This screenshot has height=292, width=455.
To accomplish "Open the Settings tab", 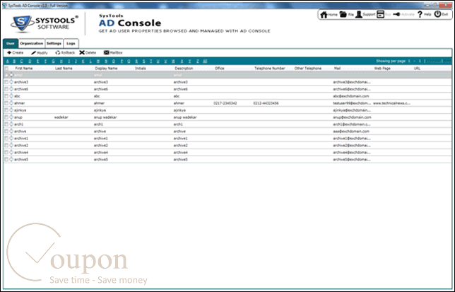I will tap(54, 44).
